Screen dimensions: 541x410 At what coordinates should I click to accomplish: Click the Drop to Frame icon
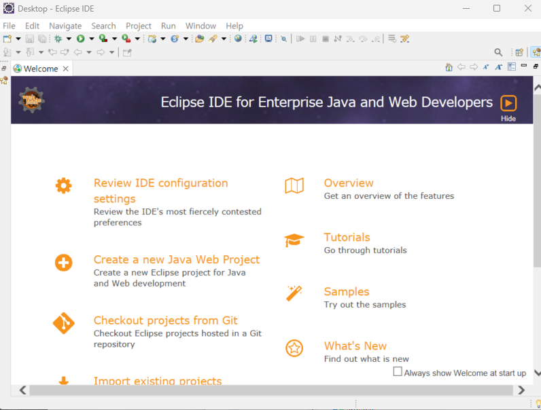tap(392, 39)
